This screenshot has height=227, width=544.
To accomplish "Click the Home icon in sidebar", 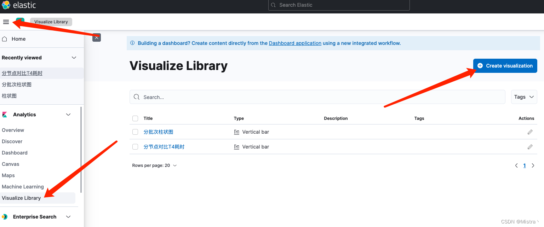I will click(5, 39).
